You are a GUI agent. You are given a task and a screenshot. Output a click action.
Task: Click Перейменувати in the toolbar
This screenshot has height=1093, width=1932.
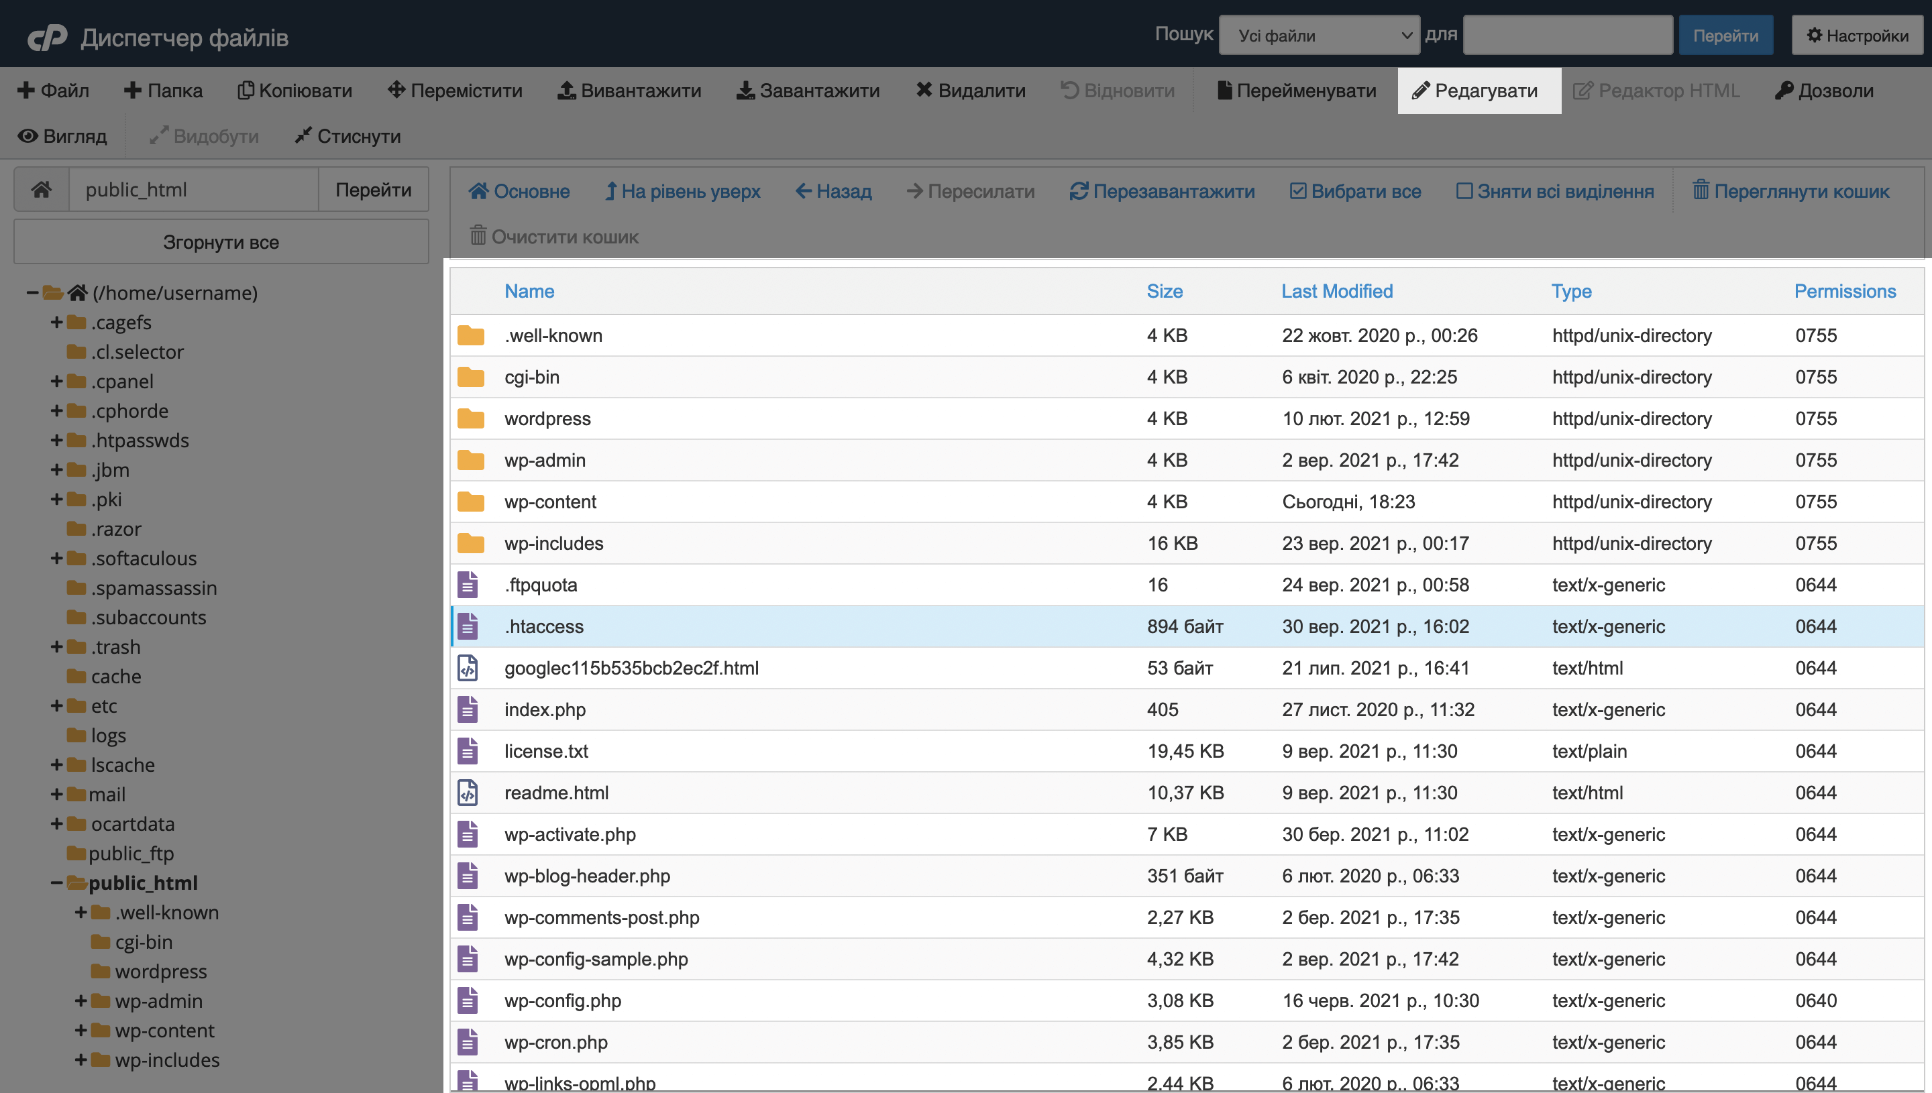(1297, 91)
